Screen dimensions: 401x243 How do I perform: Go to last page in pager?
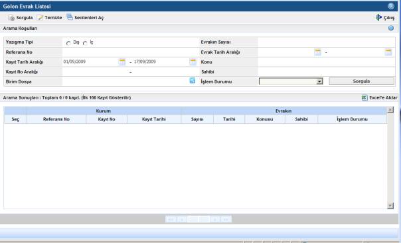226,219
